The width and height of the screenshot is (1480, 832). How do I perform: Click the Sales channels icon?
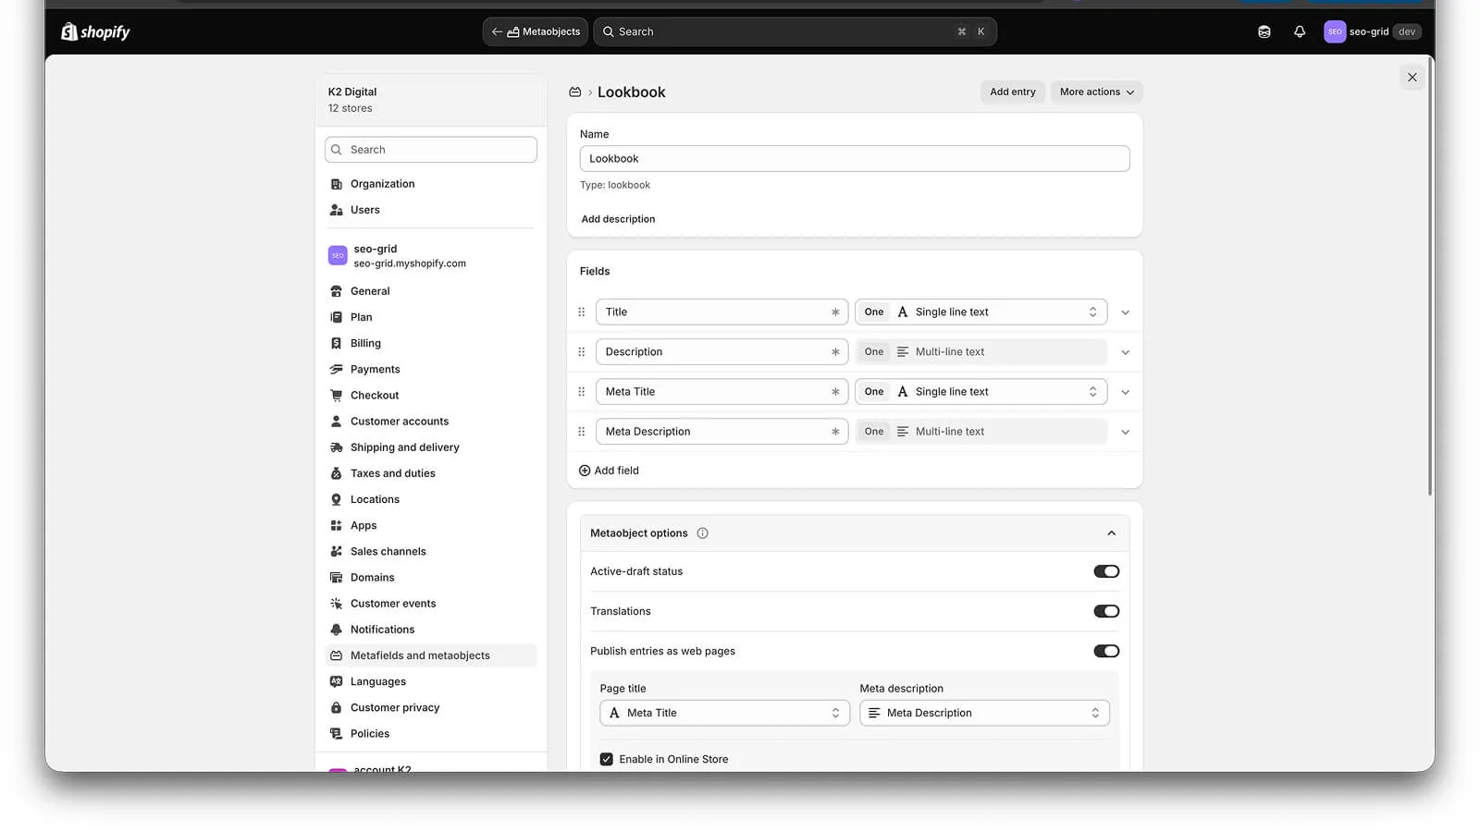[337, 551]
